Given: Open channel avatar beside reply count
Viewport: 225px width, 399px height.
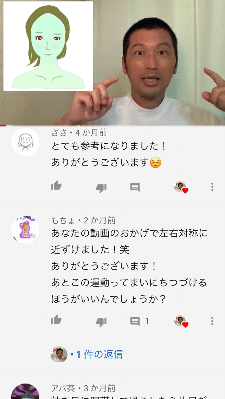Looking at the screenshot, I should coord(59,354).
